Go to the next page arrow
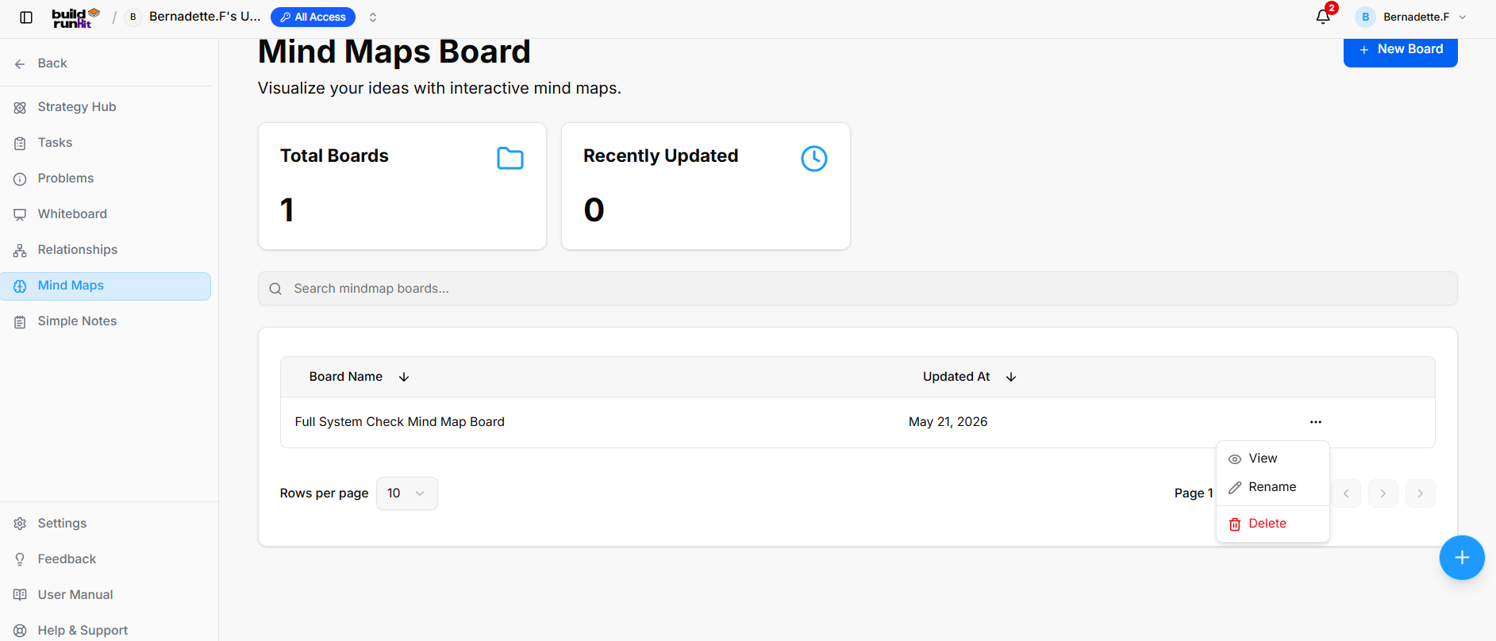Screen dimensions: 1496x641 click(x=1383, y=493)
